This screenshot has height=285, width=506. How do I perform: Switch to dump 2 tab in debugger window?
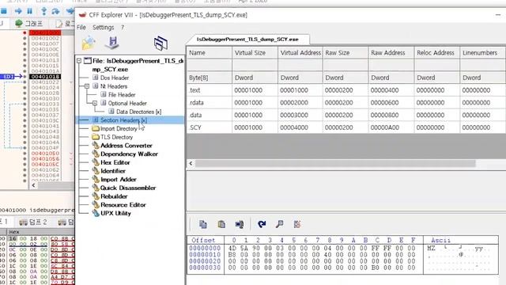[x=33, y=222]
